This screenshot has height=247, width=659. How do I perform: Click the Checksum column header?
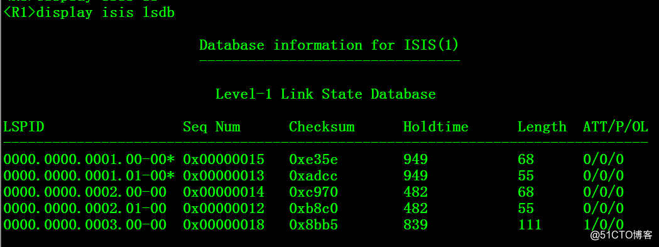coord(322,127)
